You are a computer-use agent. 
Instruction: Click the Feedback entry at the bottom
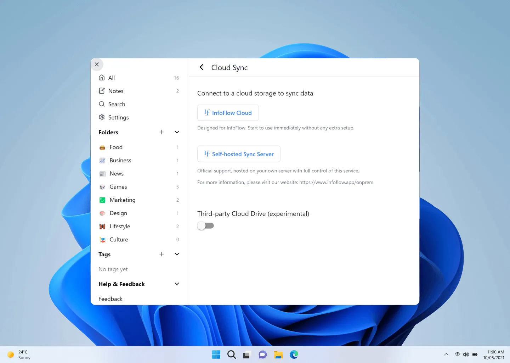click(x=110, y=299)
